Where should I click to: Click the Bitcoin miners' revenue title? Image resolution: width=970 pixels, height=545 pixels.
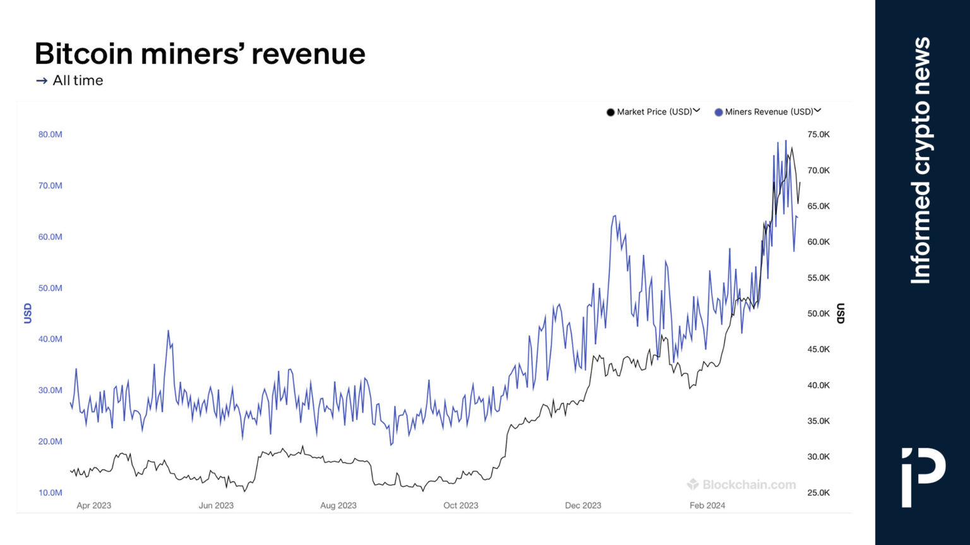point(200,54)
